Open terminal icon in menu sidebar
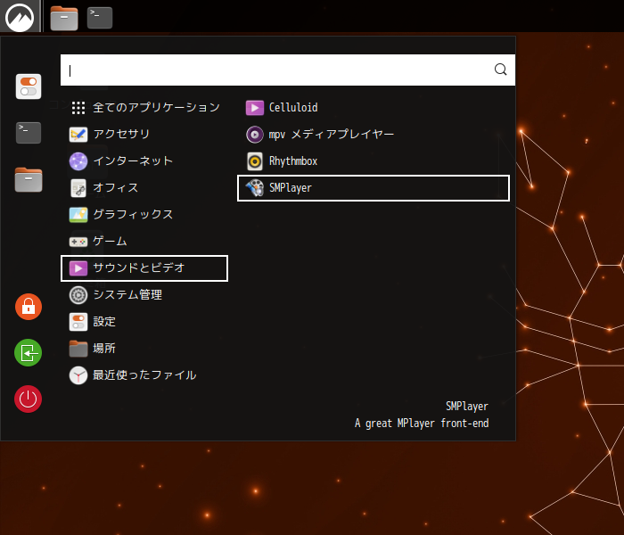 coord(29,133)
